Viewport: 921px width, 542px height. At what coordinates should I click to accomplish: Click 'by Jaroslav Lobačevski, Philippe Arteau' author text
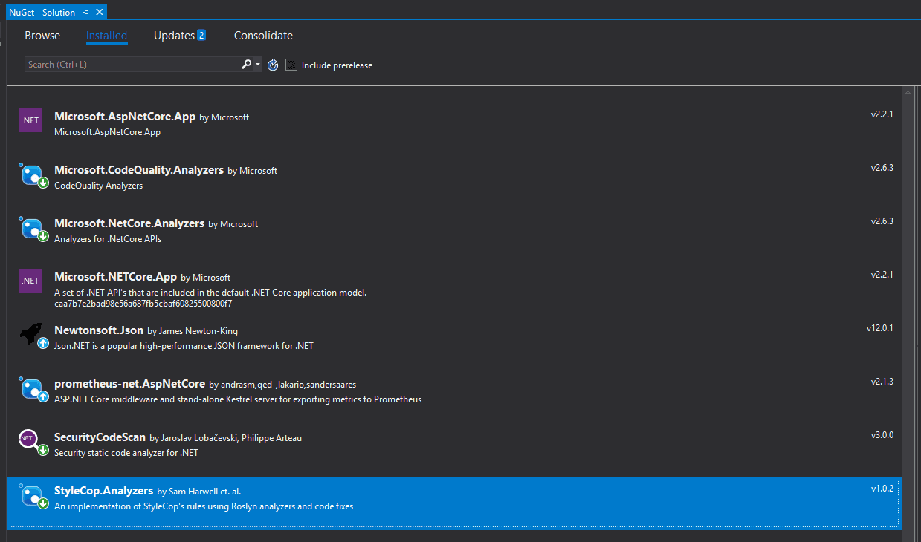click(x=225, y=438)
